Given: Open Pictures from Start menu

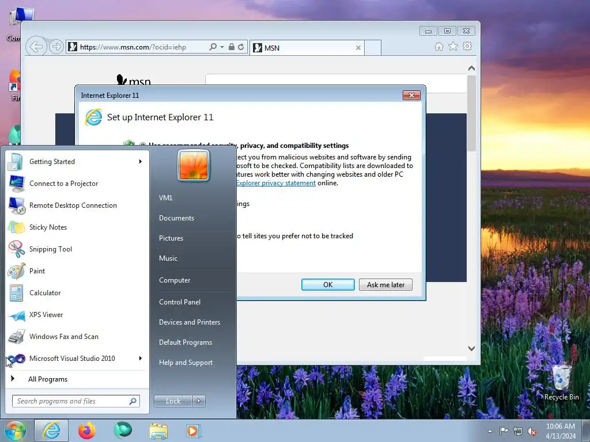Looking at the screenshot, I should [171, 238].
